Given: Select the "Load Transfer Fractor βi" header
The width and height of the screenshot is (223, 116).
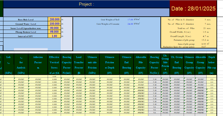Looking at the screenshot, I should (x=79, y=64).
